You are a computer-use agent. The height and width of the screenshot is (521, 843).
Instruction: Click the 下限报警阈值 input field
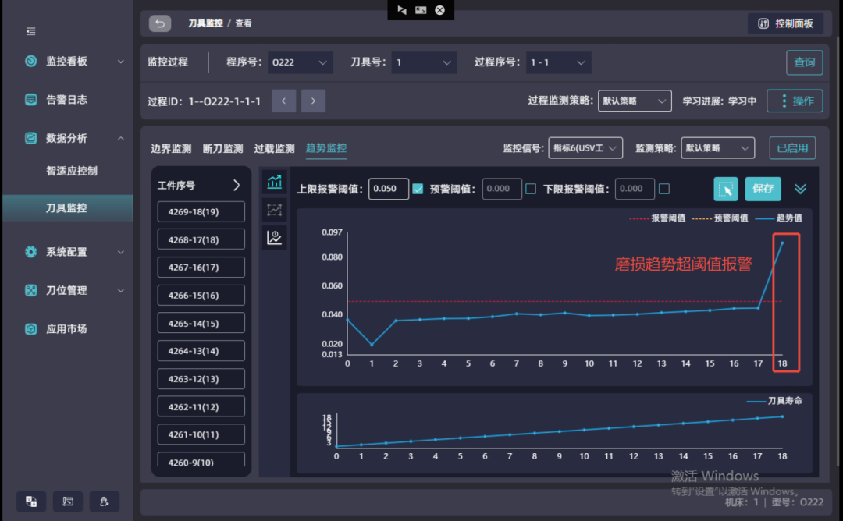point(635,189)
